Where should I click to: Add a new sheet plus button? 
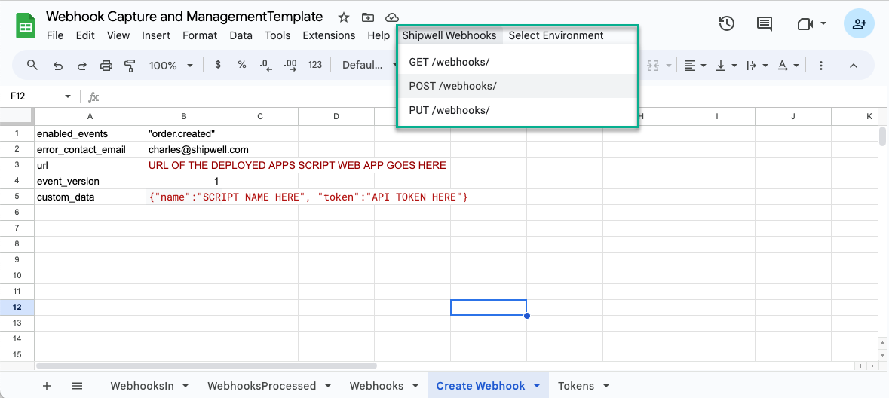click(47, 386)
